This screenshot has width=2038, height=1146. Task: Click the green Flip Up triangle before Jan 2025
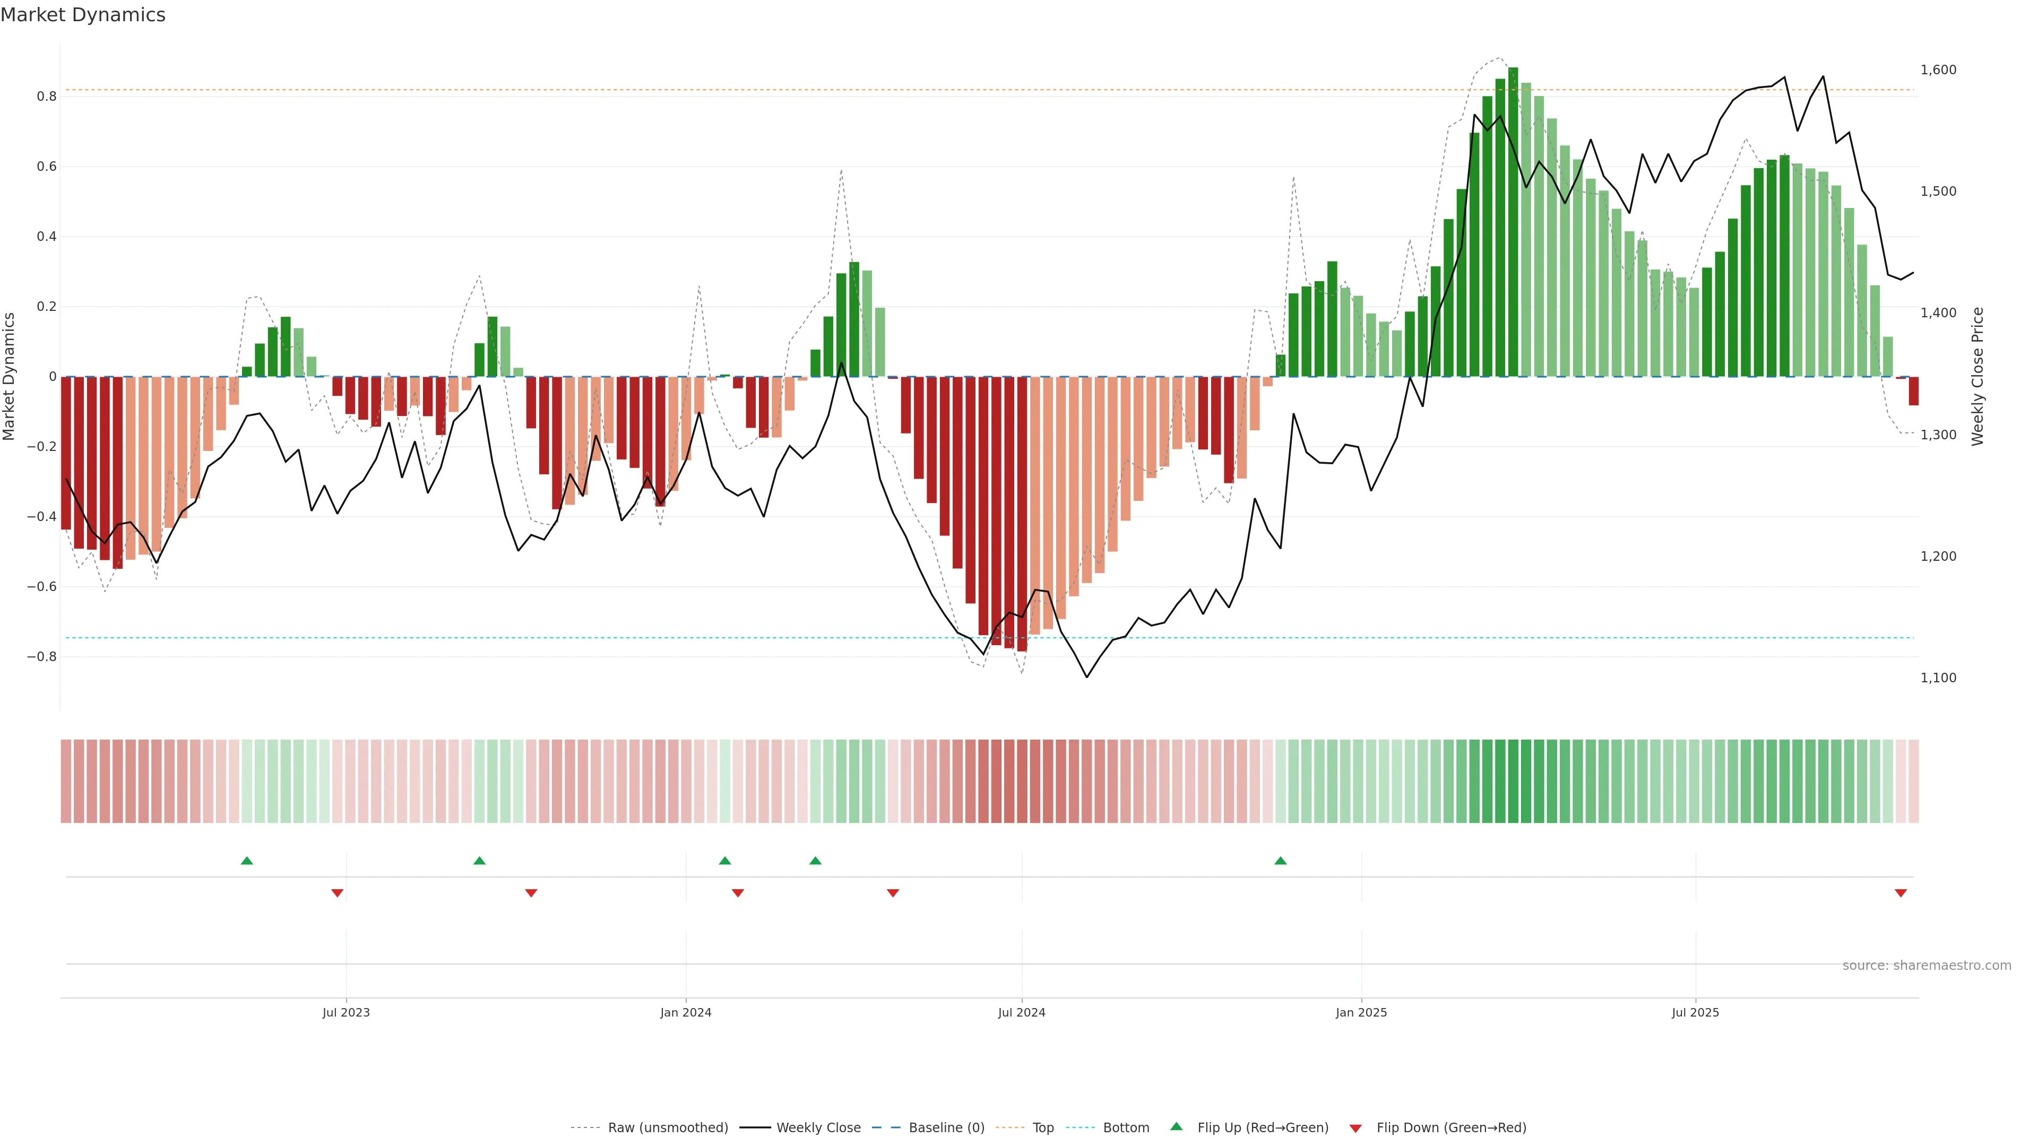(x=1280, y=861)
